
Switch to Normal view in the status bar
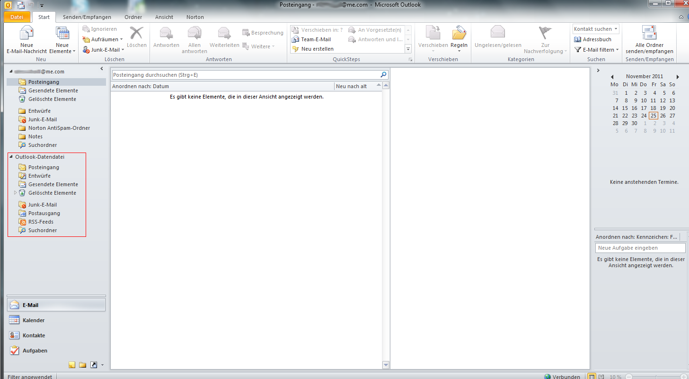(x=592, y=377)
